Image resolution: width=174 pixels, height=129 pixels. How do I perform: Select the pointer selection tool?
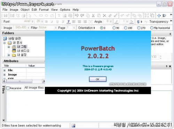click(x=30, y=16)
